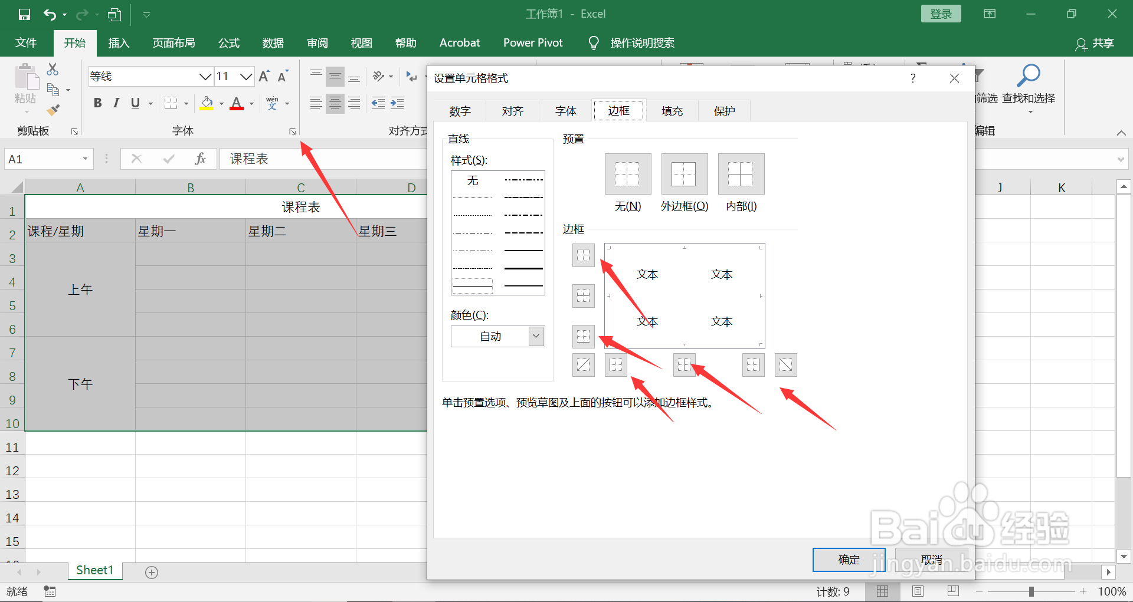The width and height of the screenshot is (1133, 602).
Task: Open the cell borders icon in the ribbon
Action: tap(171, 103)
